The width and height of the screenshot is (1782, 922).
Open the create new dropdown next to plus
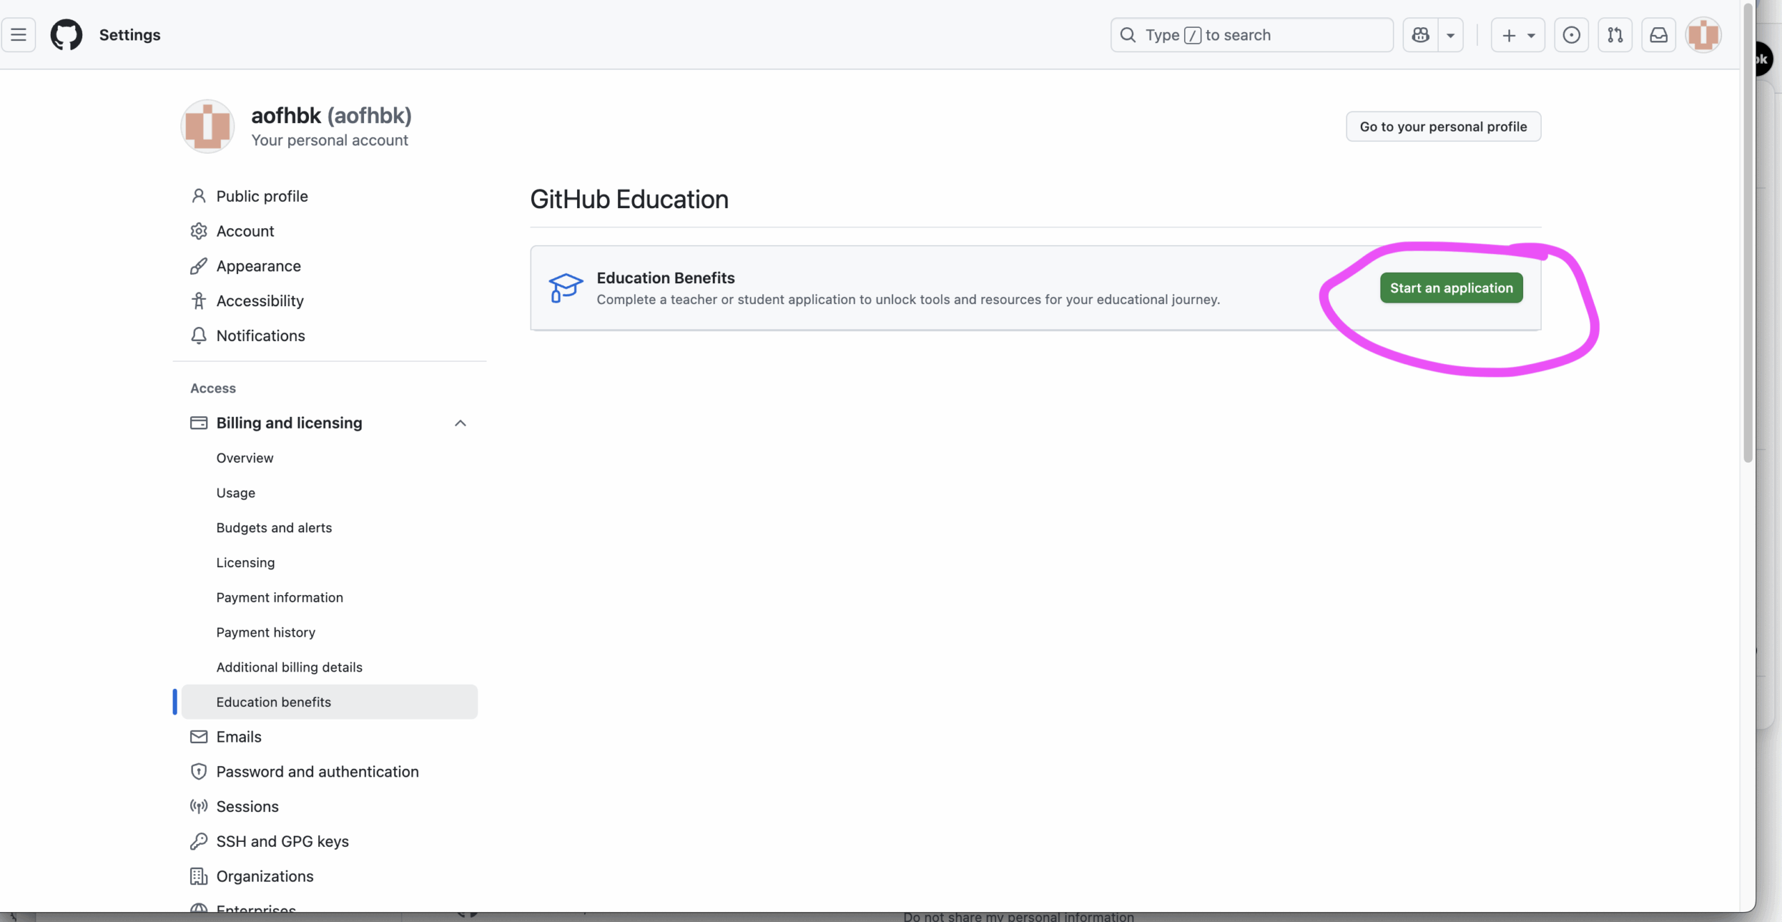[1531, 34]
